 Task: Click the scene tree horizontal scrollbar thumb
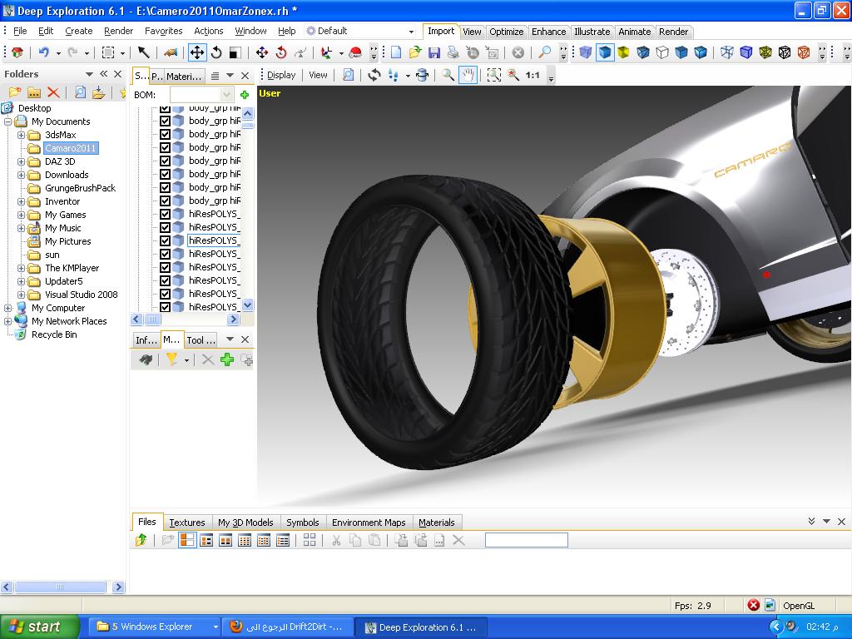point(153,319)
